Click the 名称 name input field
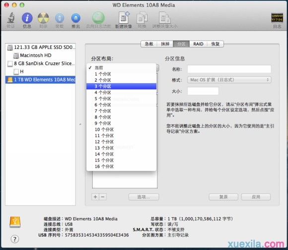The width and height of the screenshot is (288, 250). pyautogui.click(x=229, y=69)
